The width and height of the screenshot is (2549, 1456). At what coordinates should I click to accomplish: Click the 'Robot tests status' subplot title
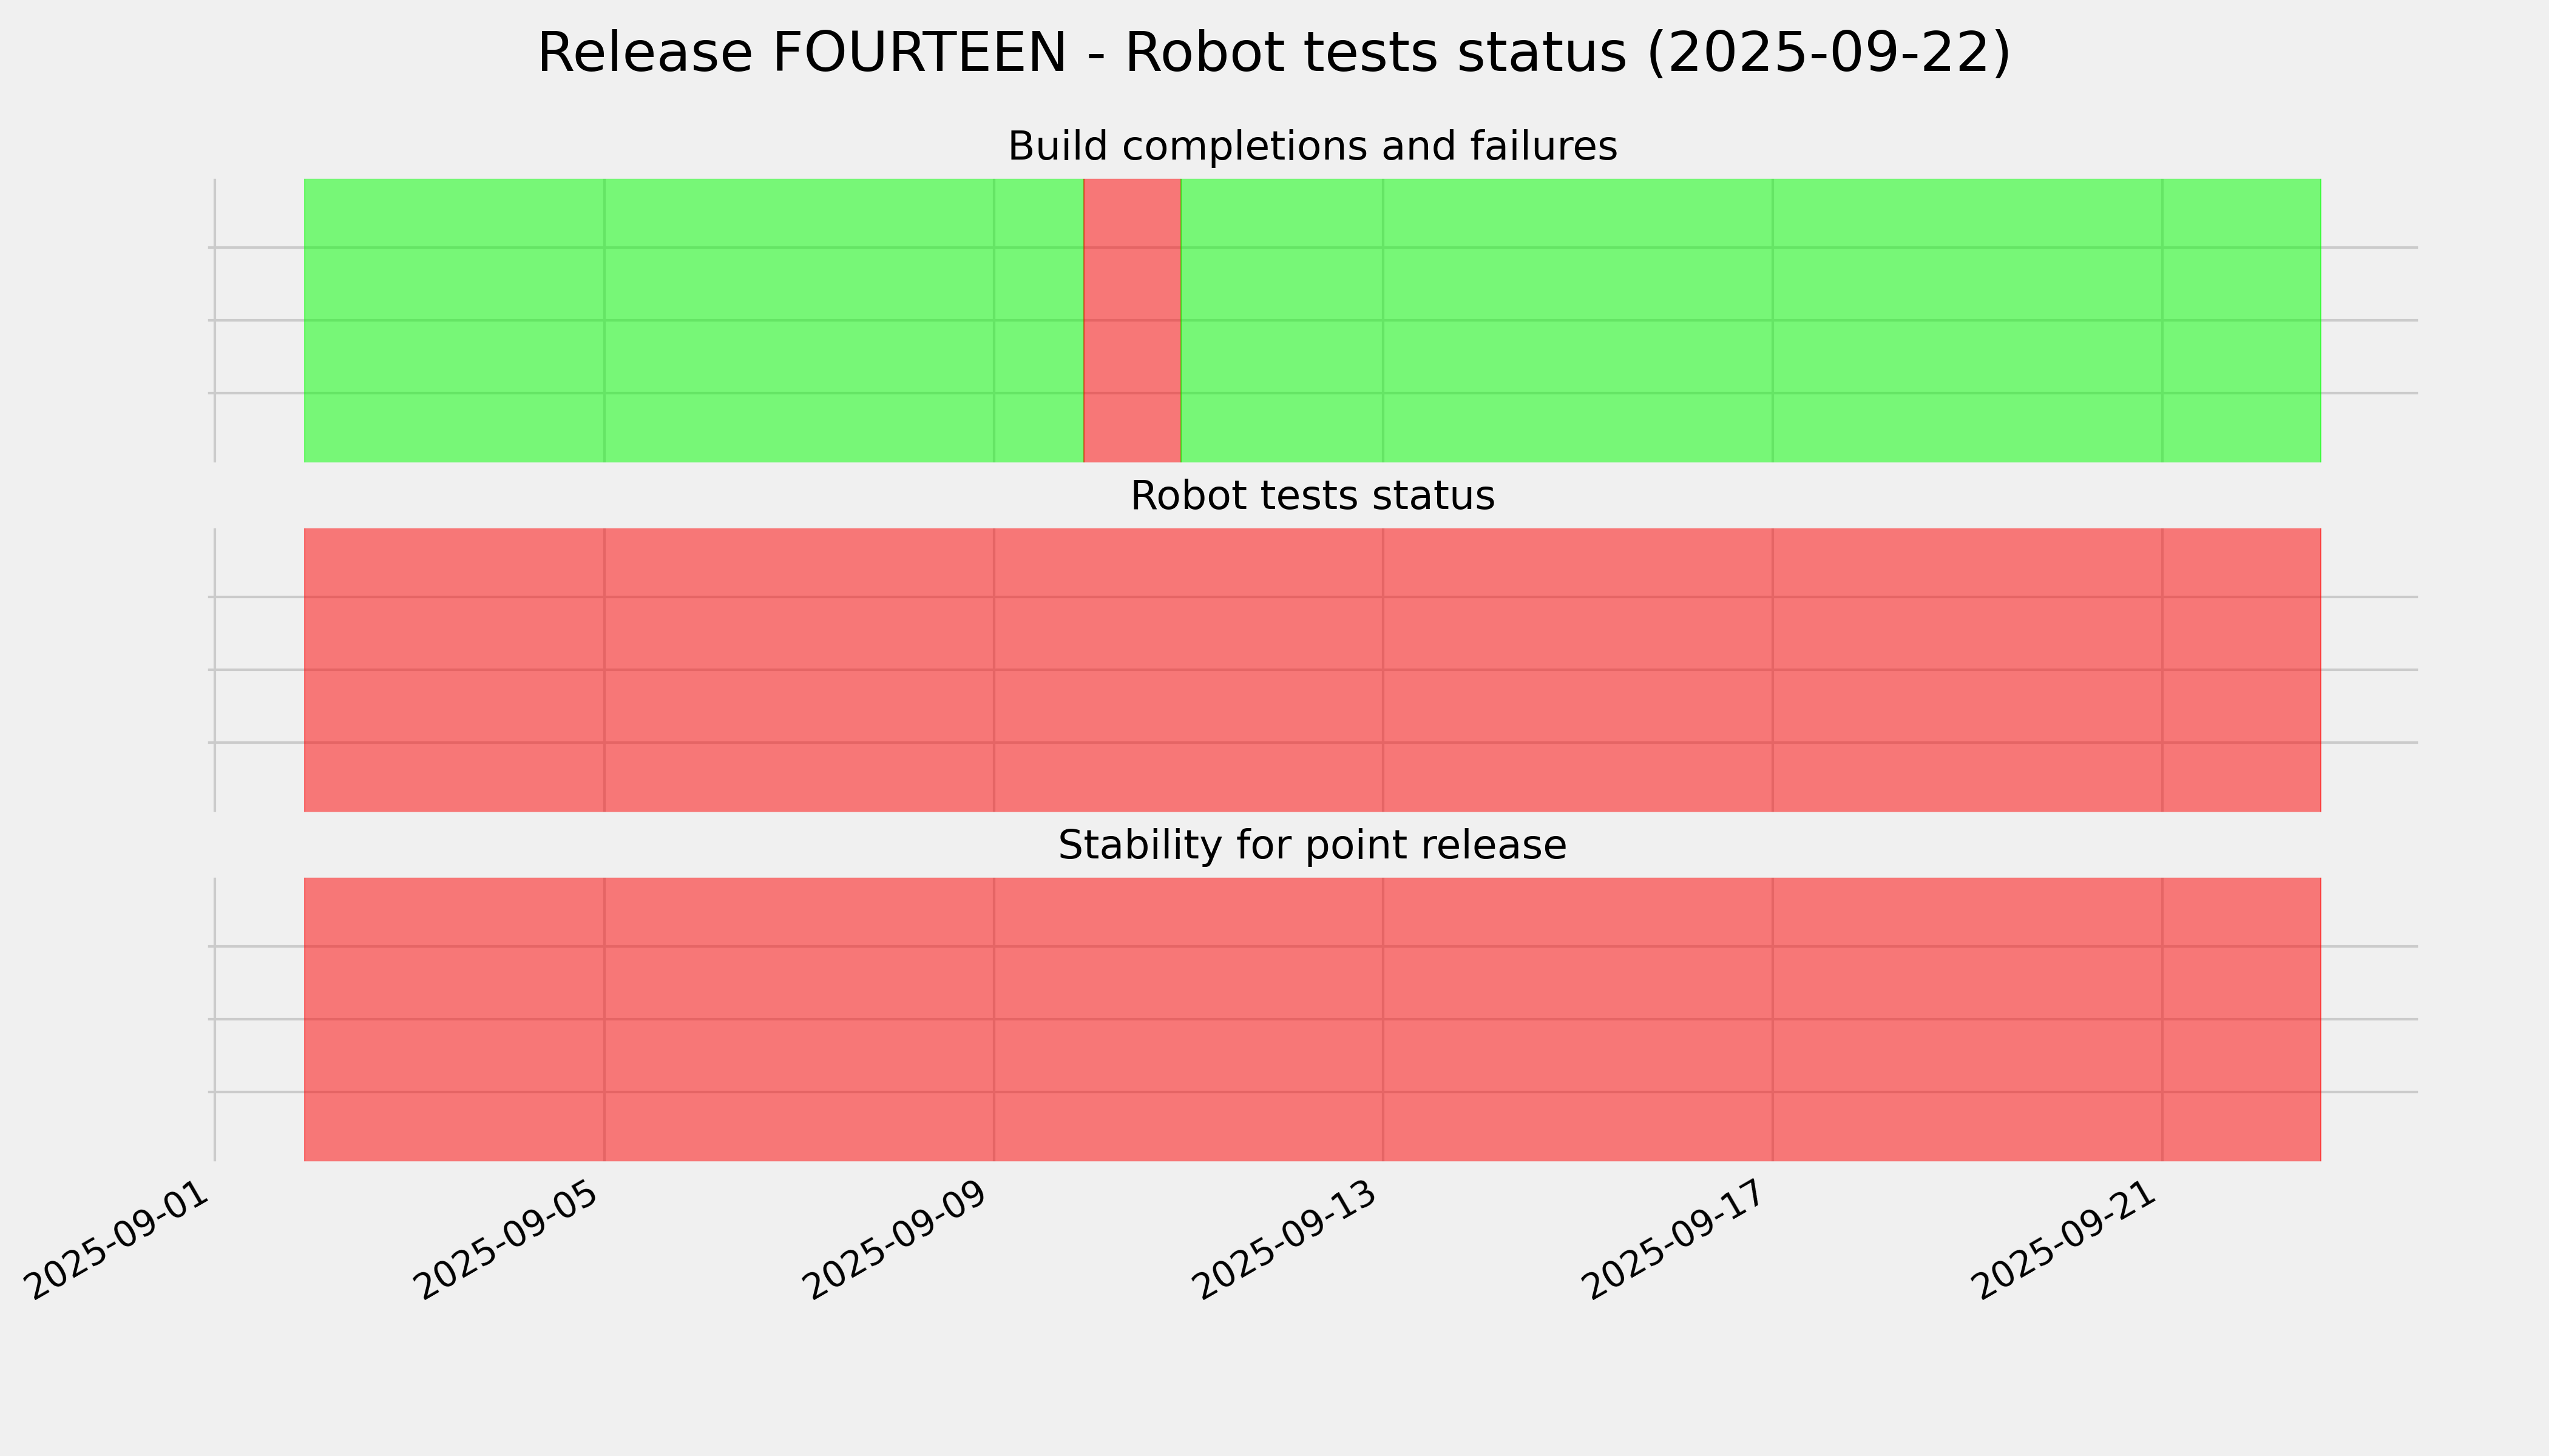tap(1312, 496)
